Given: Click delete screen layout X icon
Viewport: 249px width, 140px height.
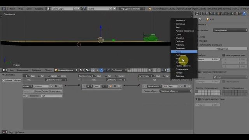Looking at the screenshot, I should click(79, 9).
